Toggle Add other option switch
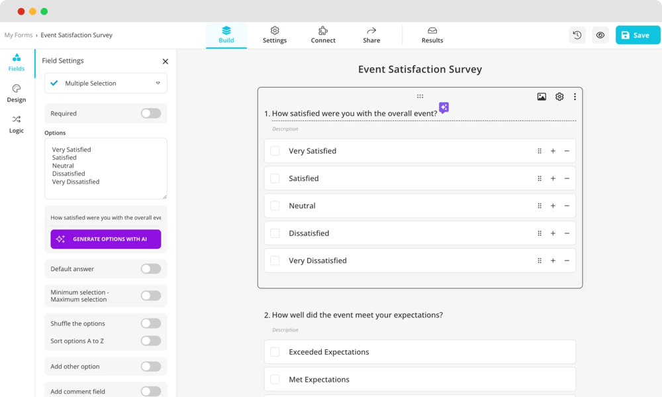 (151, 367)
